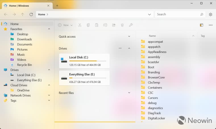Refresh the current view
The width and height of the screenshot is (216, 129).
point(31,15)
